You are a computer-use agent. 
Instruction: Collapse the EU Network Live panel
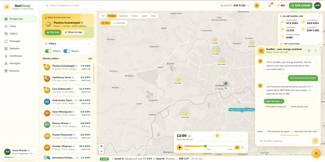[319, 16]
